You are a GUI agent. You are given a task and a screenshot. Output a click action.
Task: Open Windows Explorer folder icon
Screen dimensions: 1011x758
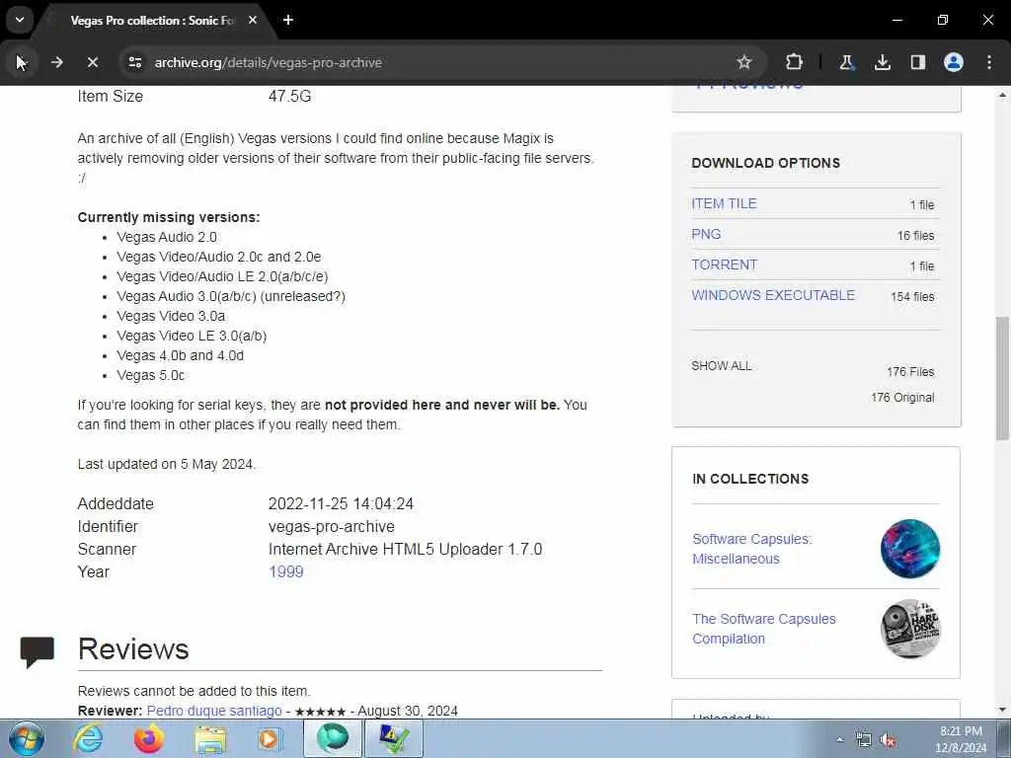coord(210,738)
